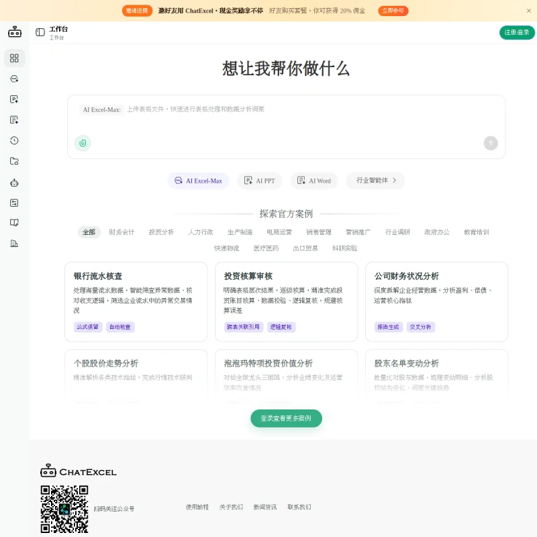Click the 公式保留 tag
The image size is (537, 537).
point(88,327)
